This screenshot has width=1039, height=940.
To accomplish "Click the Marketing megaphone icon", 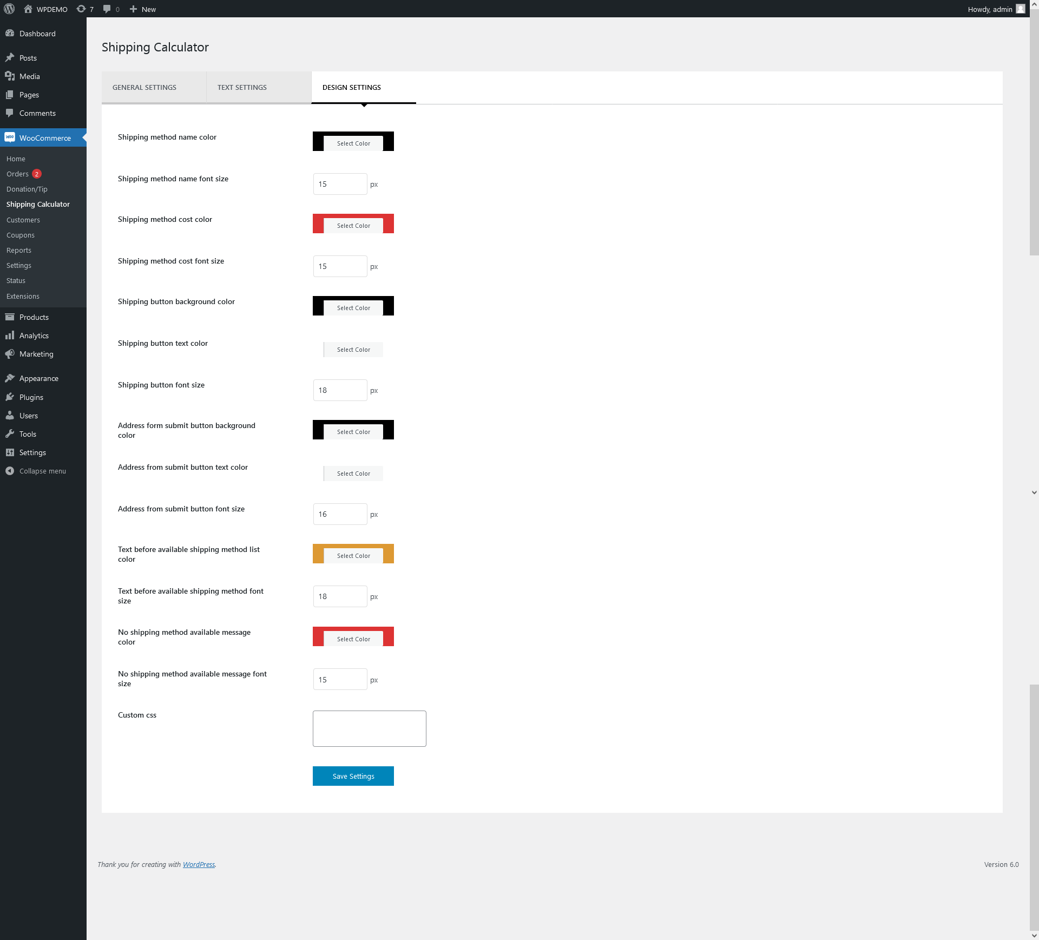I will [10, 354].
